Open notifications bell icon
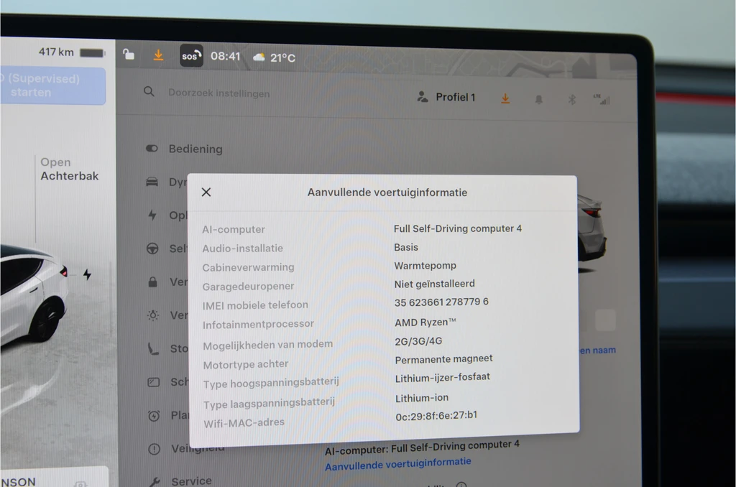Viewport: 736px width, 487px height. pyautogui.click(x=539, y=99)
